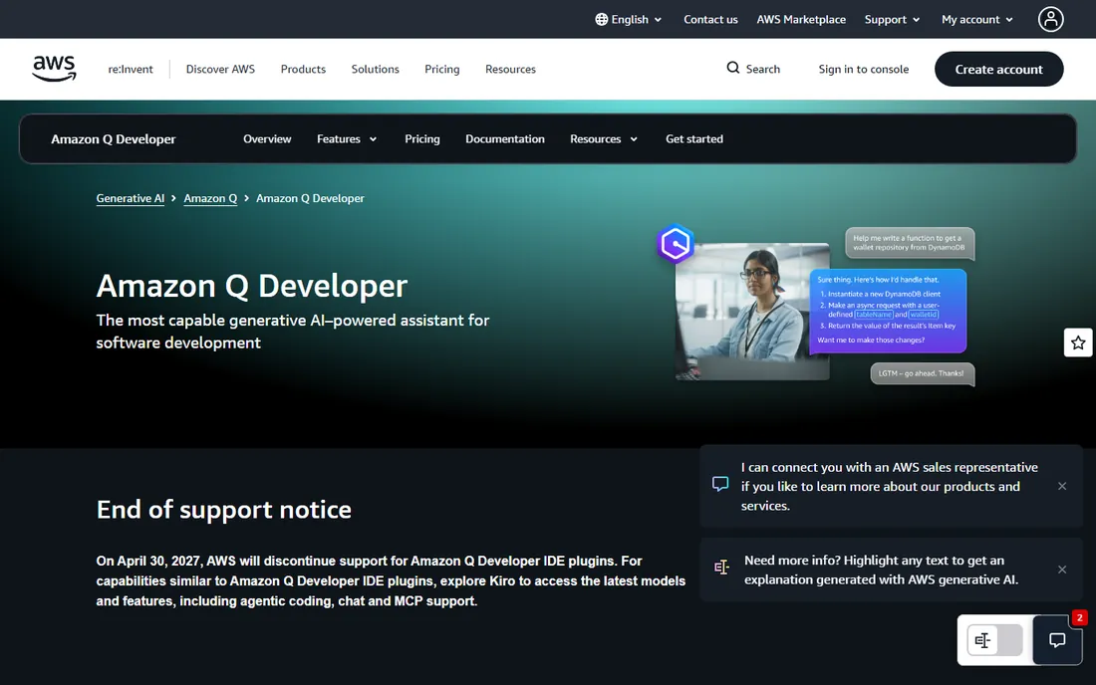Click the Create account button
Viewport: 1096px width, 685px height.
click(x=998, y=69)
